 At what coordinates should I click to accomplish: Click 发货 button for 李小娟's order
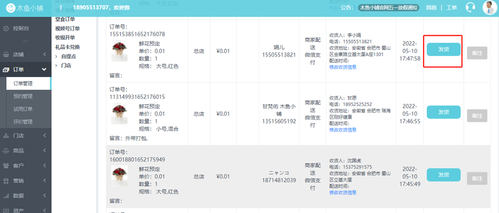[x=443, y=50]
